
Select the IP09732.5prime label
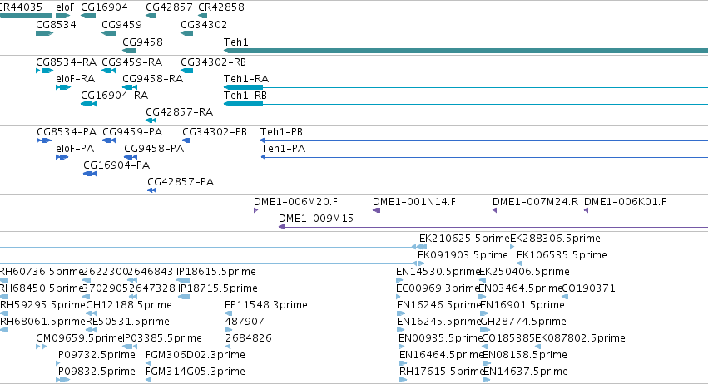[96, 355]
